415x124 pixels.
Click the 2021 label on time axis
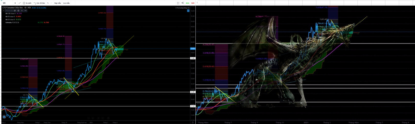(x=91, y=122)
